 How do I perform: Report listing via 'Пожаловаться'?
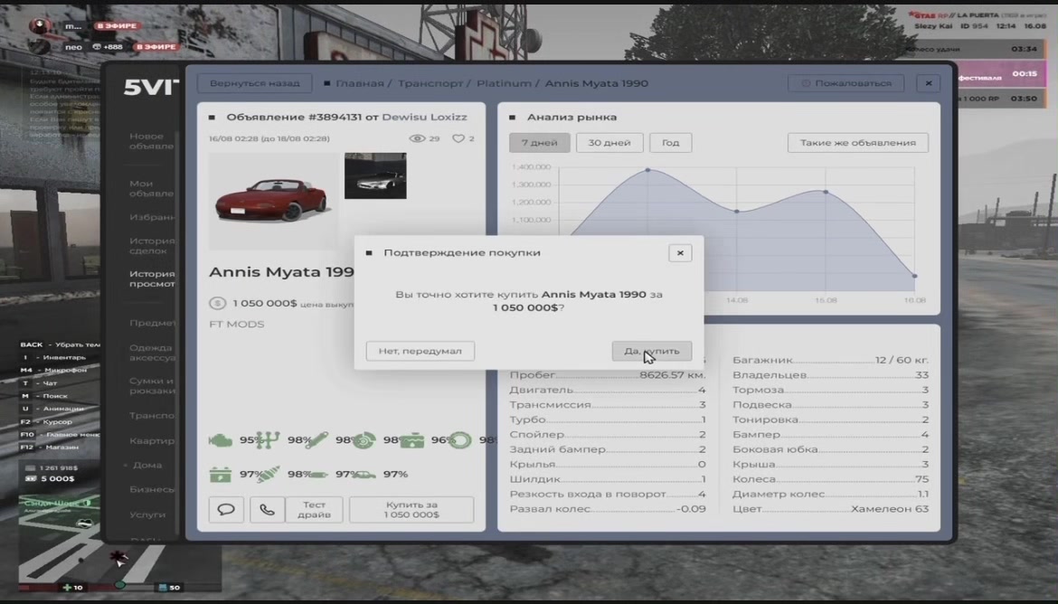tap(846, 83)
